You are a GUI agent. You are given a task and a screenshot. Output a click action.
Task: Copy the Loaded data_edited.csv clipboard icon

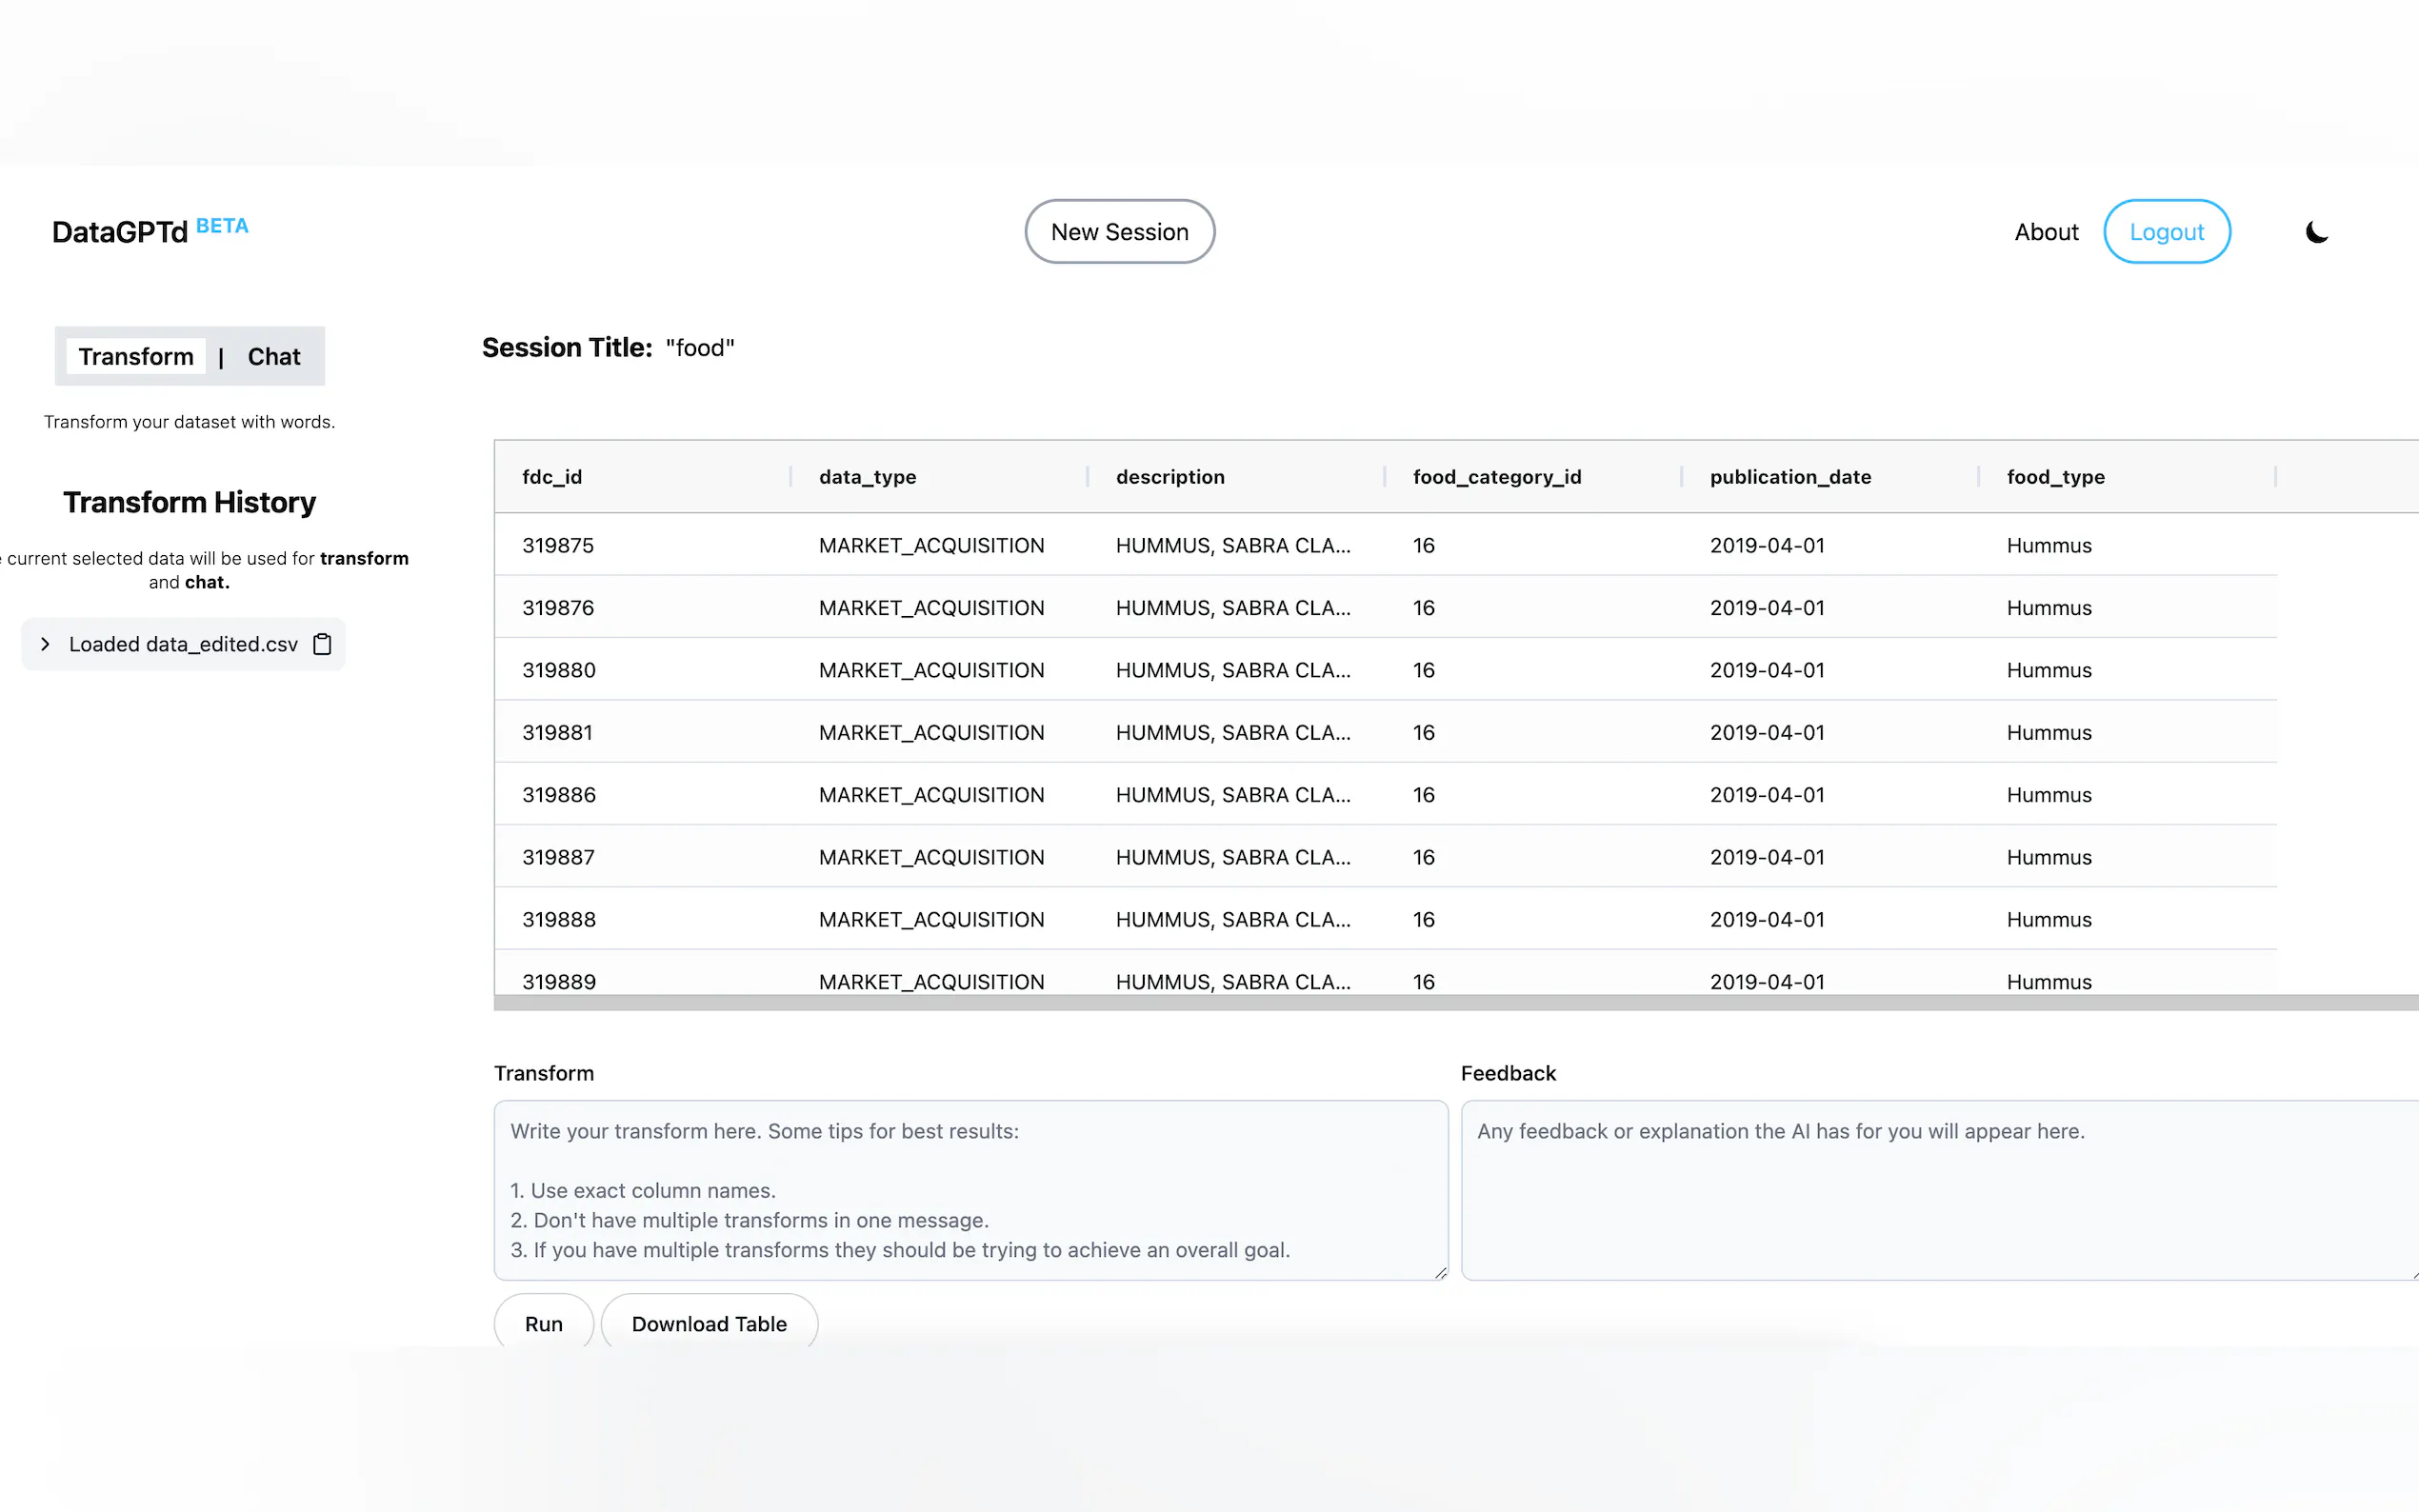(322, 644)
